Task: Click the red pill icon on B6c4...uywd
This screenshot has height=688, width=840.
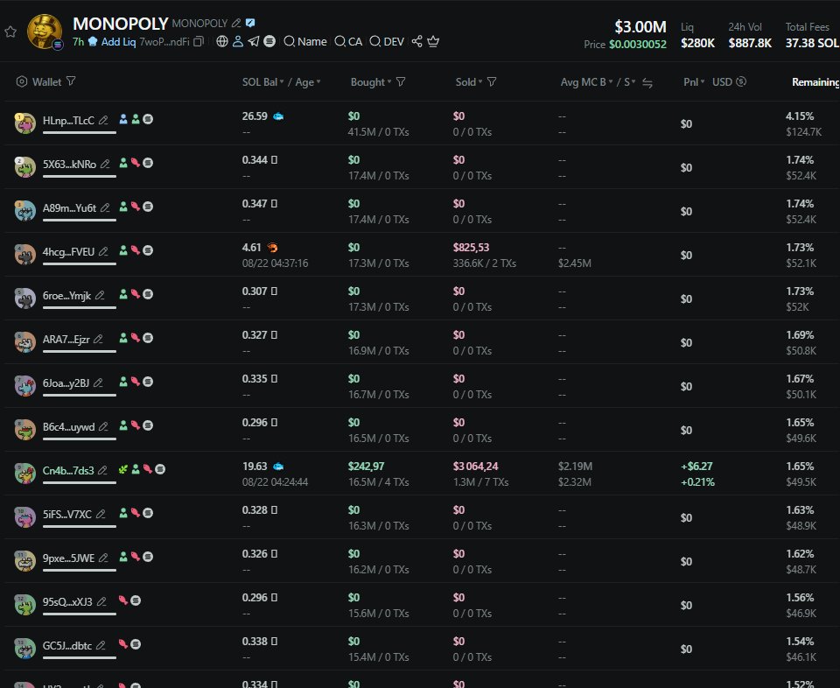Action: [x=136, y=425]
